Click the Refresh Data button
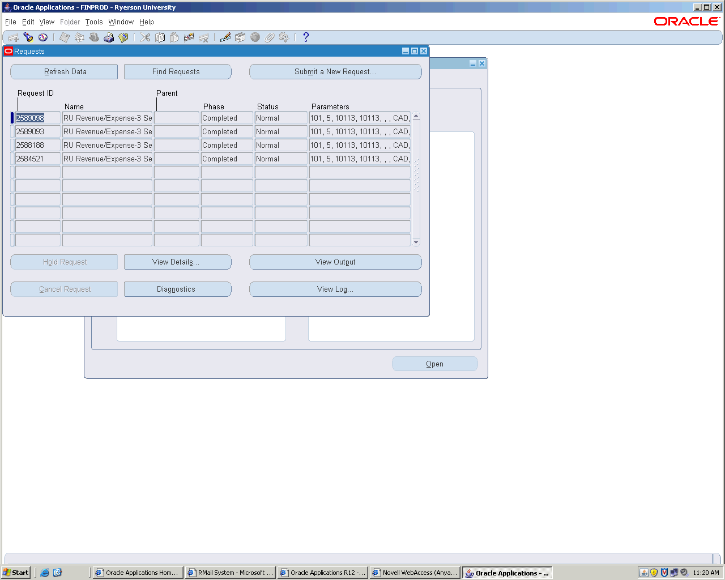 tap(64, 72)
